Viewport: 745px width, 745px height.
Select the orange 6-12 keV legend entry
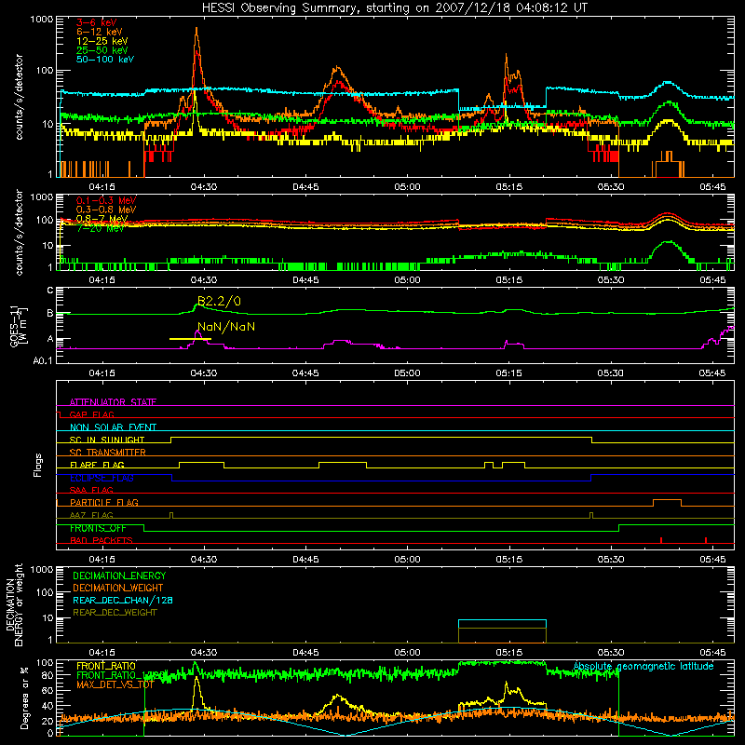tap(100, 32)
